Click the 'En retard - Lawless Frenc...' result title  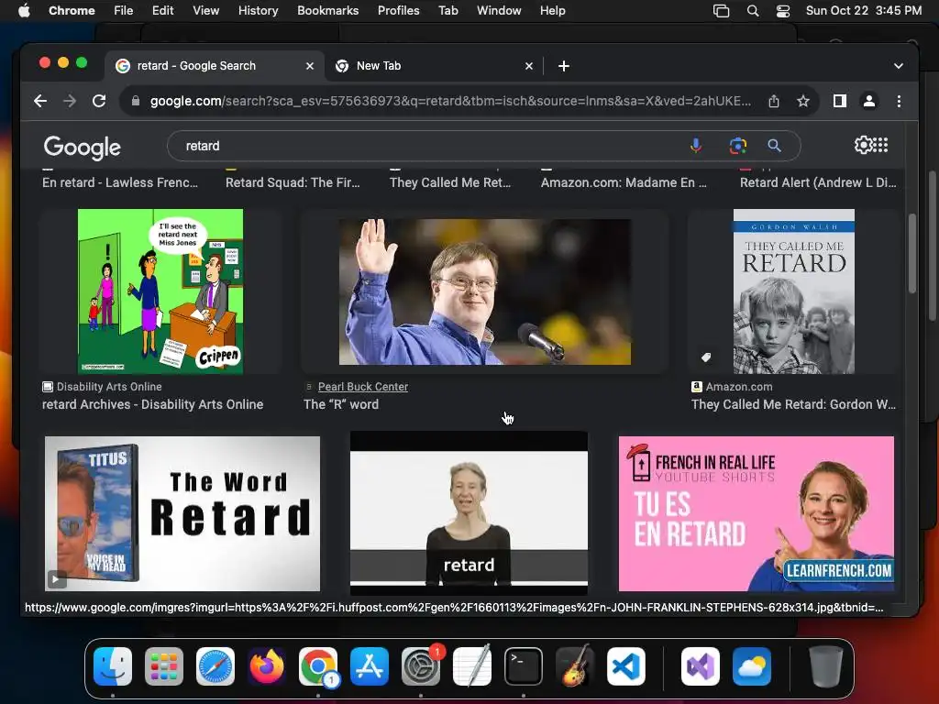[x=120, y=182]
